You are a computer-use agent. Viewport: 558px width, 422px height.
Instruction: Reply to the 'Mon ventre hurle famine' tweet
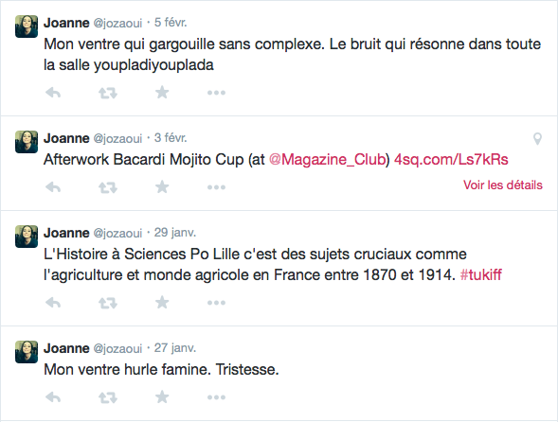click(53, 397)
